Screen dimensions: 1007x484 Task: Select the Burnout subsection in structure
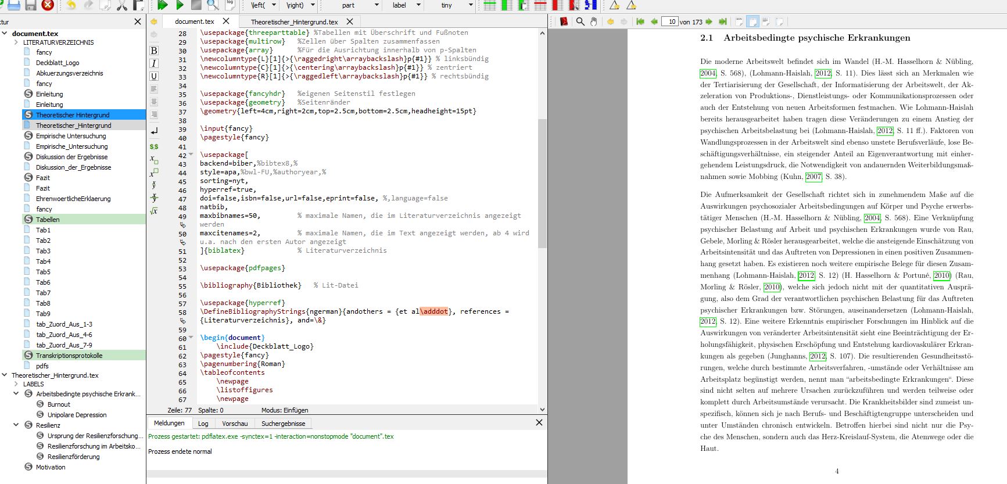(59, 404)
